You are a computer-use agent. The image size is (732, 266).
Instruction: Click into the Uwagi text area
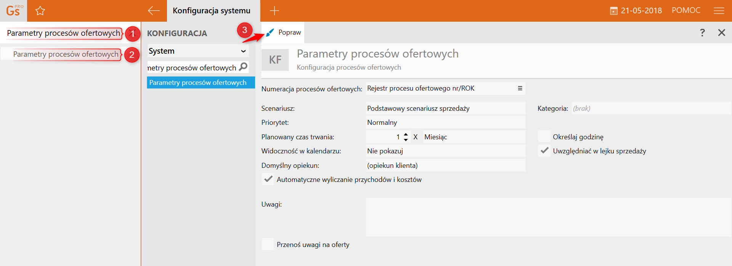click(x=548, y=217)
